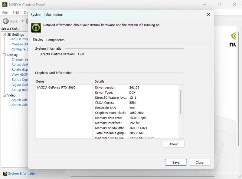Image resolution: width=242 pixels, height=179 pixels.
Task: Open Set Up Digital audio tree link
Action: (x=20, y=80)
